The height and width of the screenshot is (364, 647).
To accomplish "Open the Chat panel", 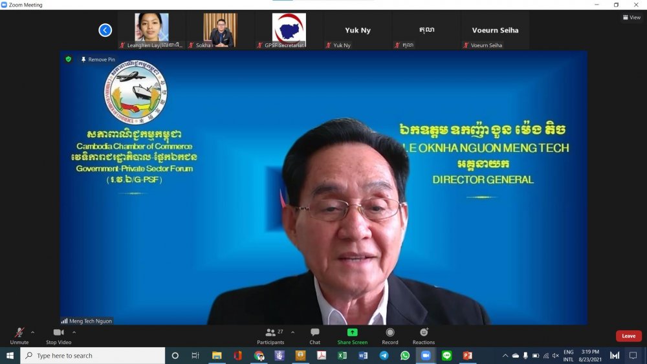I will [x=314, y=335].
